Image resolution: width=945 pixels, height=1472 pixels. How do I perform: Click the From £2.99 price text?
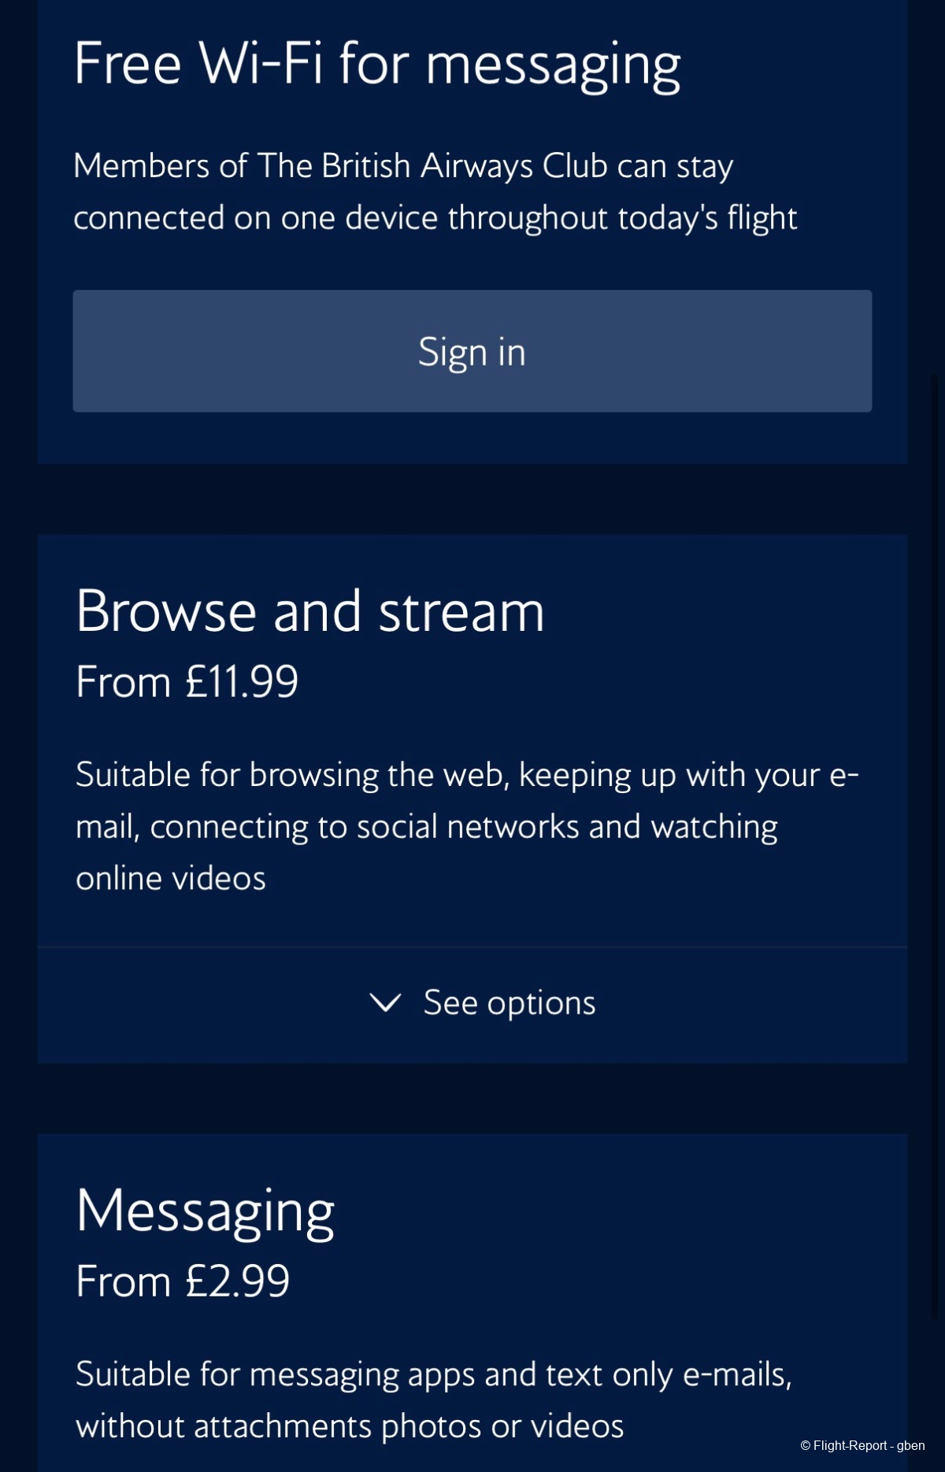pos(183,1281)
